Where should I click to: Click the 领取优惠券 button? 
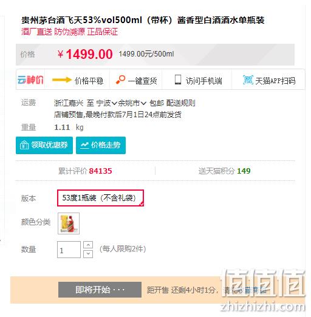click(x=44, y=145)
